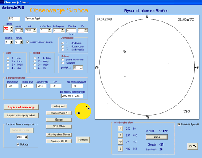Select Seeing option 2 dobry
This screenshot has width=202, height=158.
(35, 61)
